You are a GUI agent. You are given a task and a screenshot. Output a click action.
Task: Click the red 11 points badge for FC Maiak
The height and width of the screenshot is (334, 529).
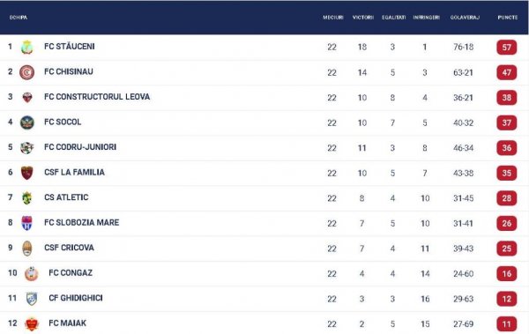coord(506,324)
